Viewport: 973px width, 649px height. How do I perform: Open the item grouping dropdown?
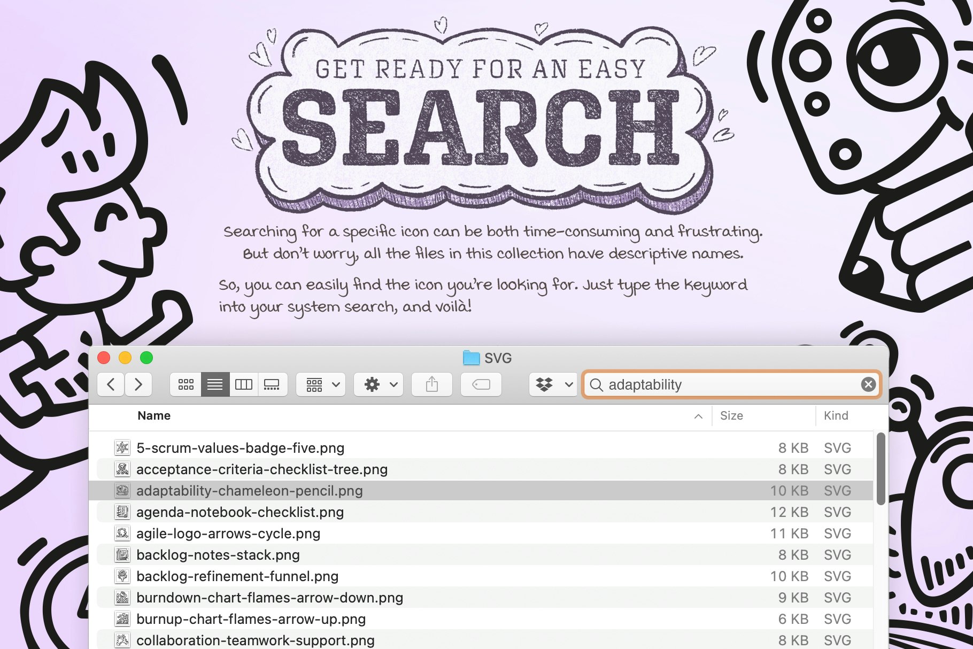click(320, 384)
